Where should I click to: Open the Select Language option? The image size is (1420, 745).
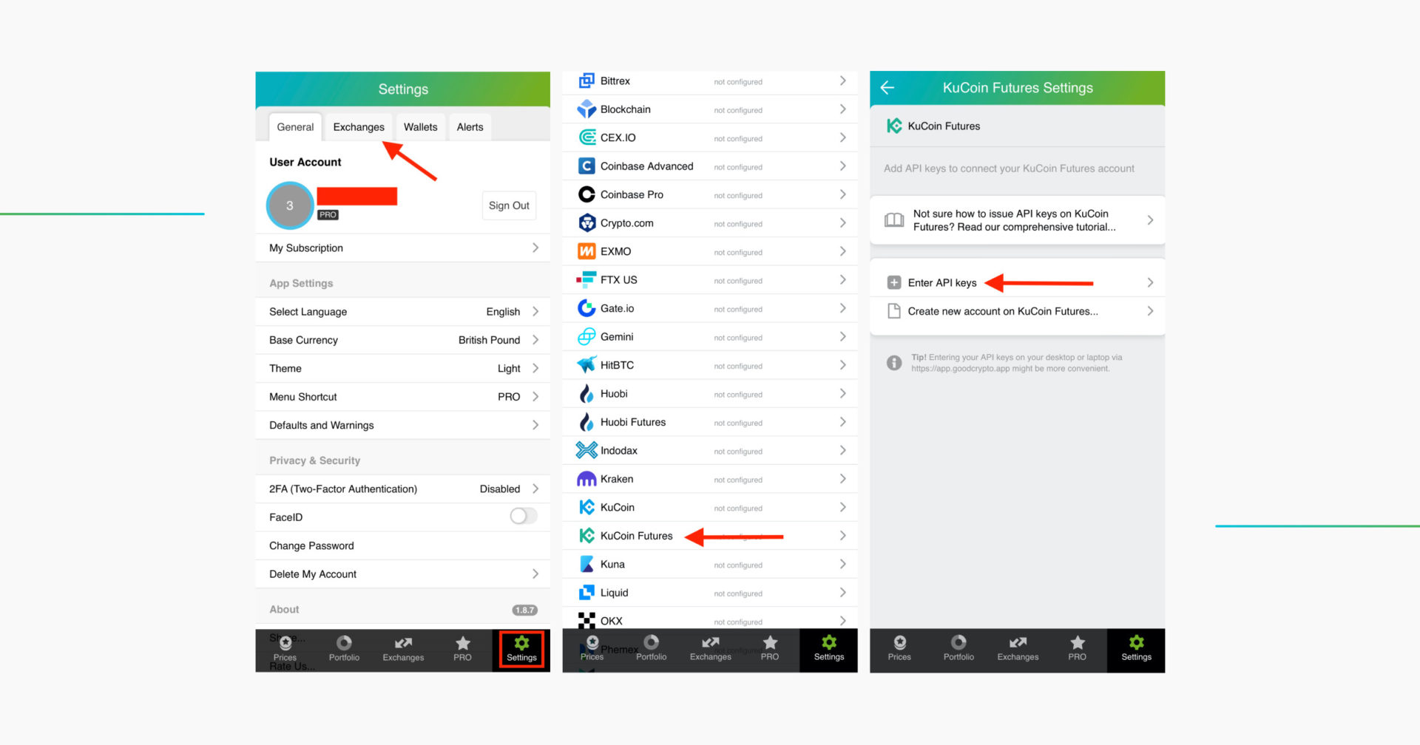[403, 311]
